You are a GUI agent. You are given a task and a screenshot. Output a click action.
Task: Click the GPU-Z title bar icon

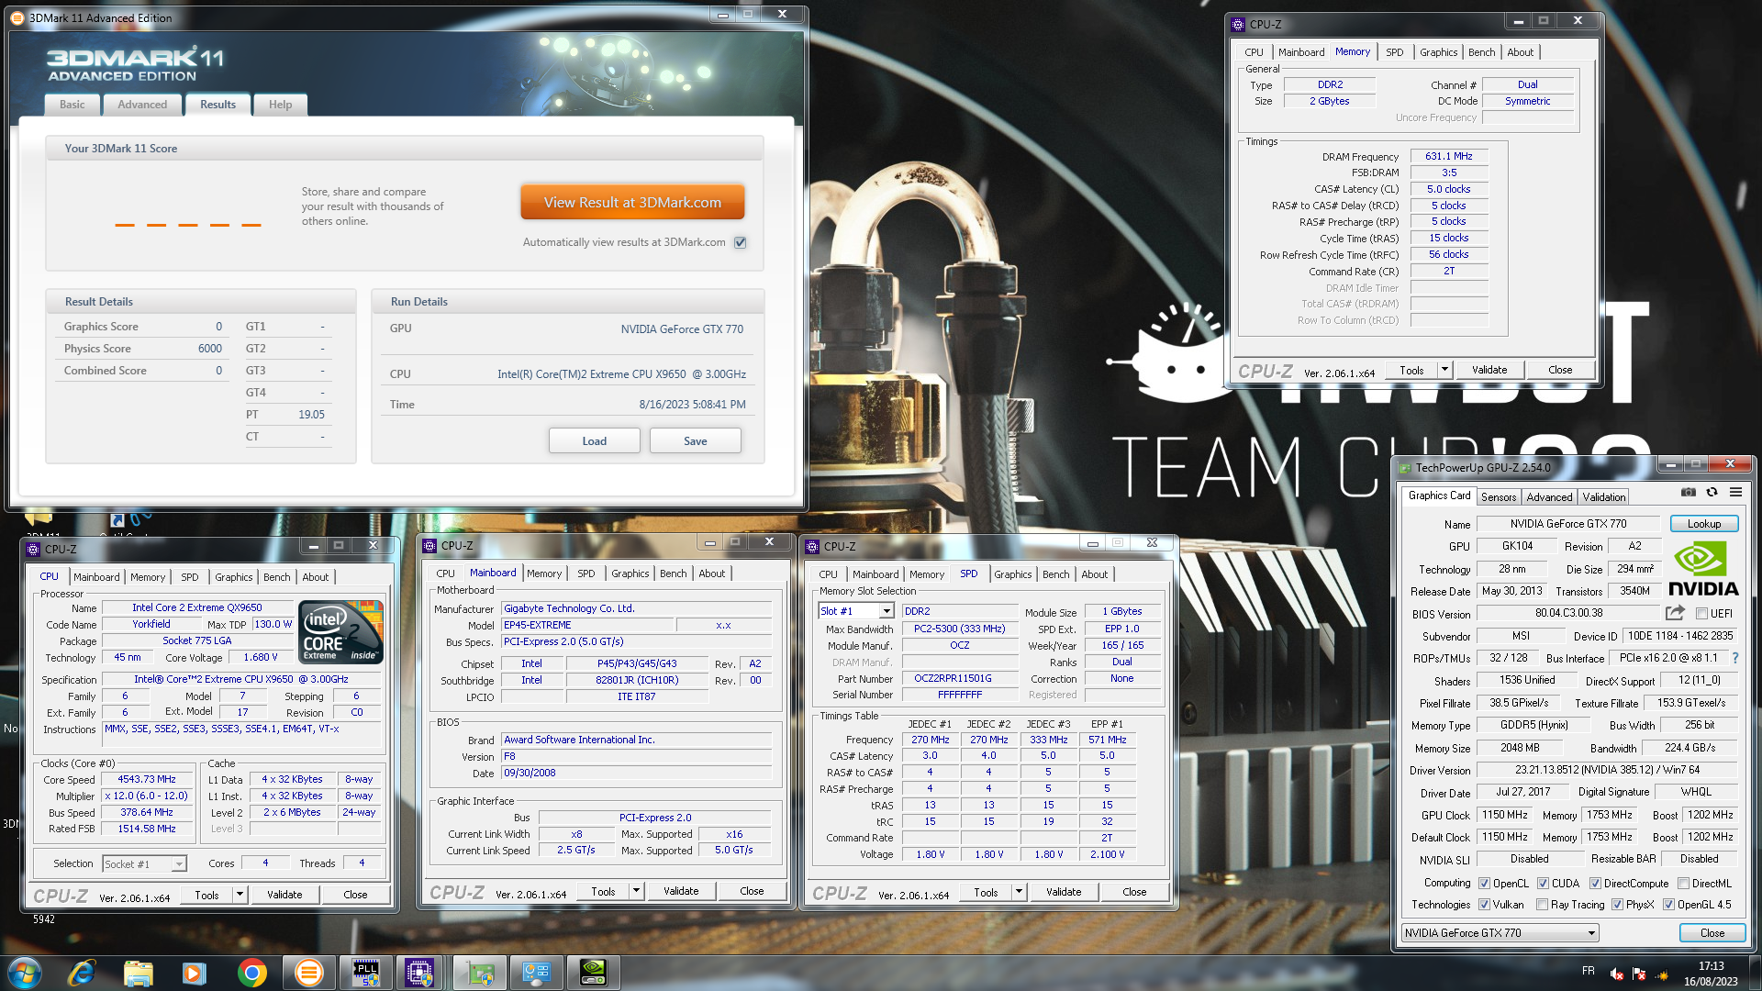(1404, 468)
